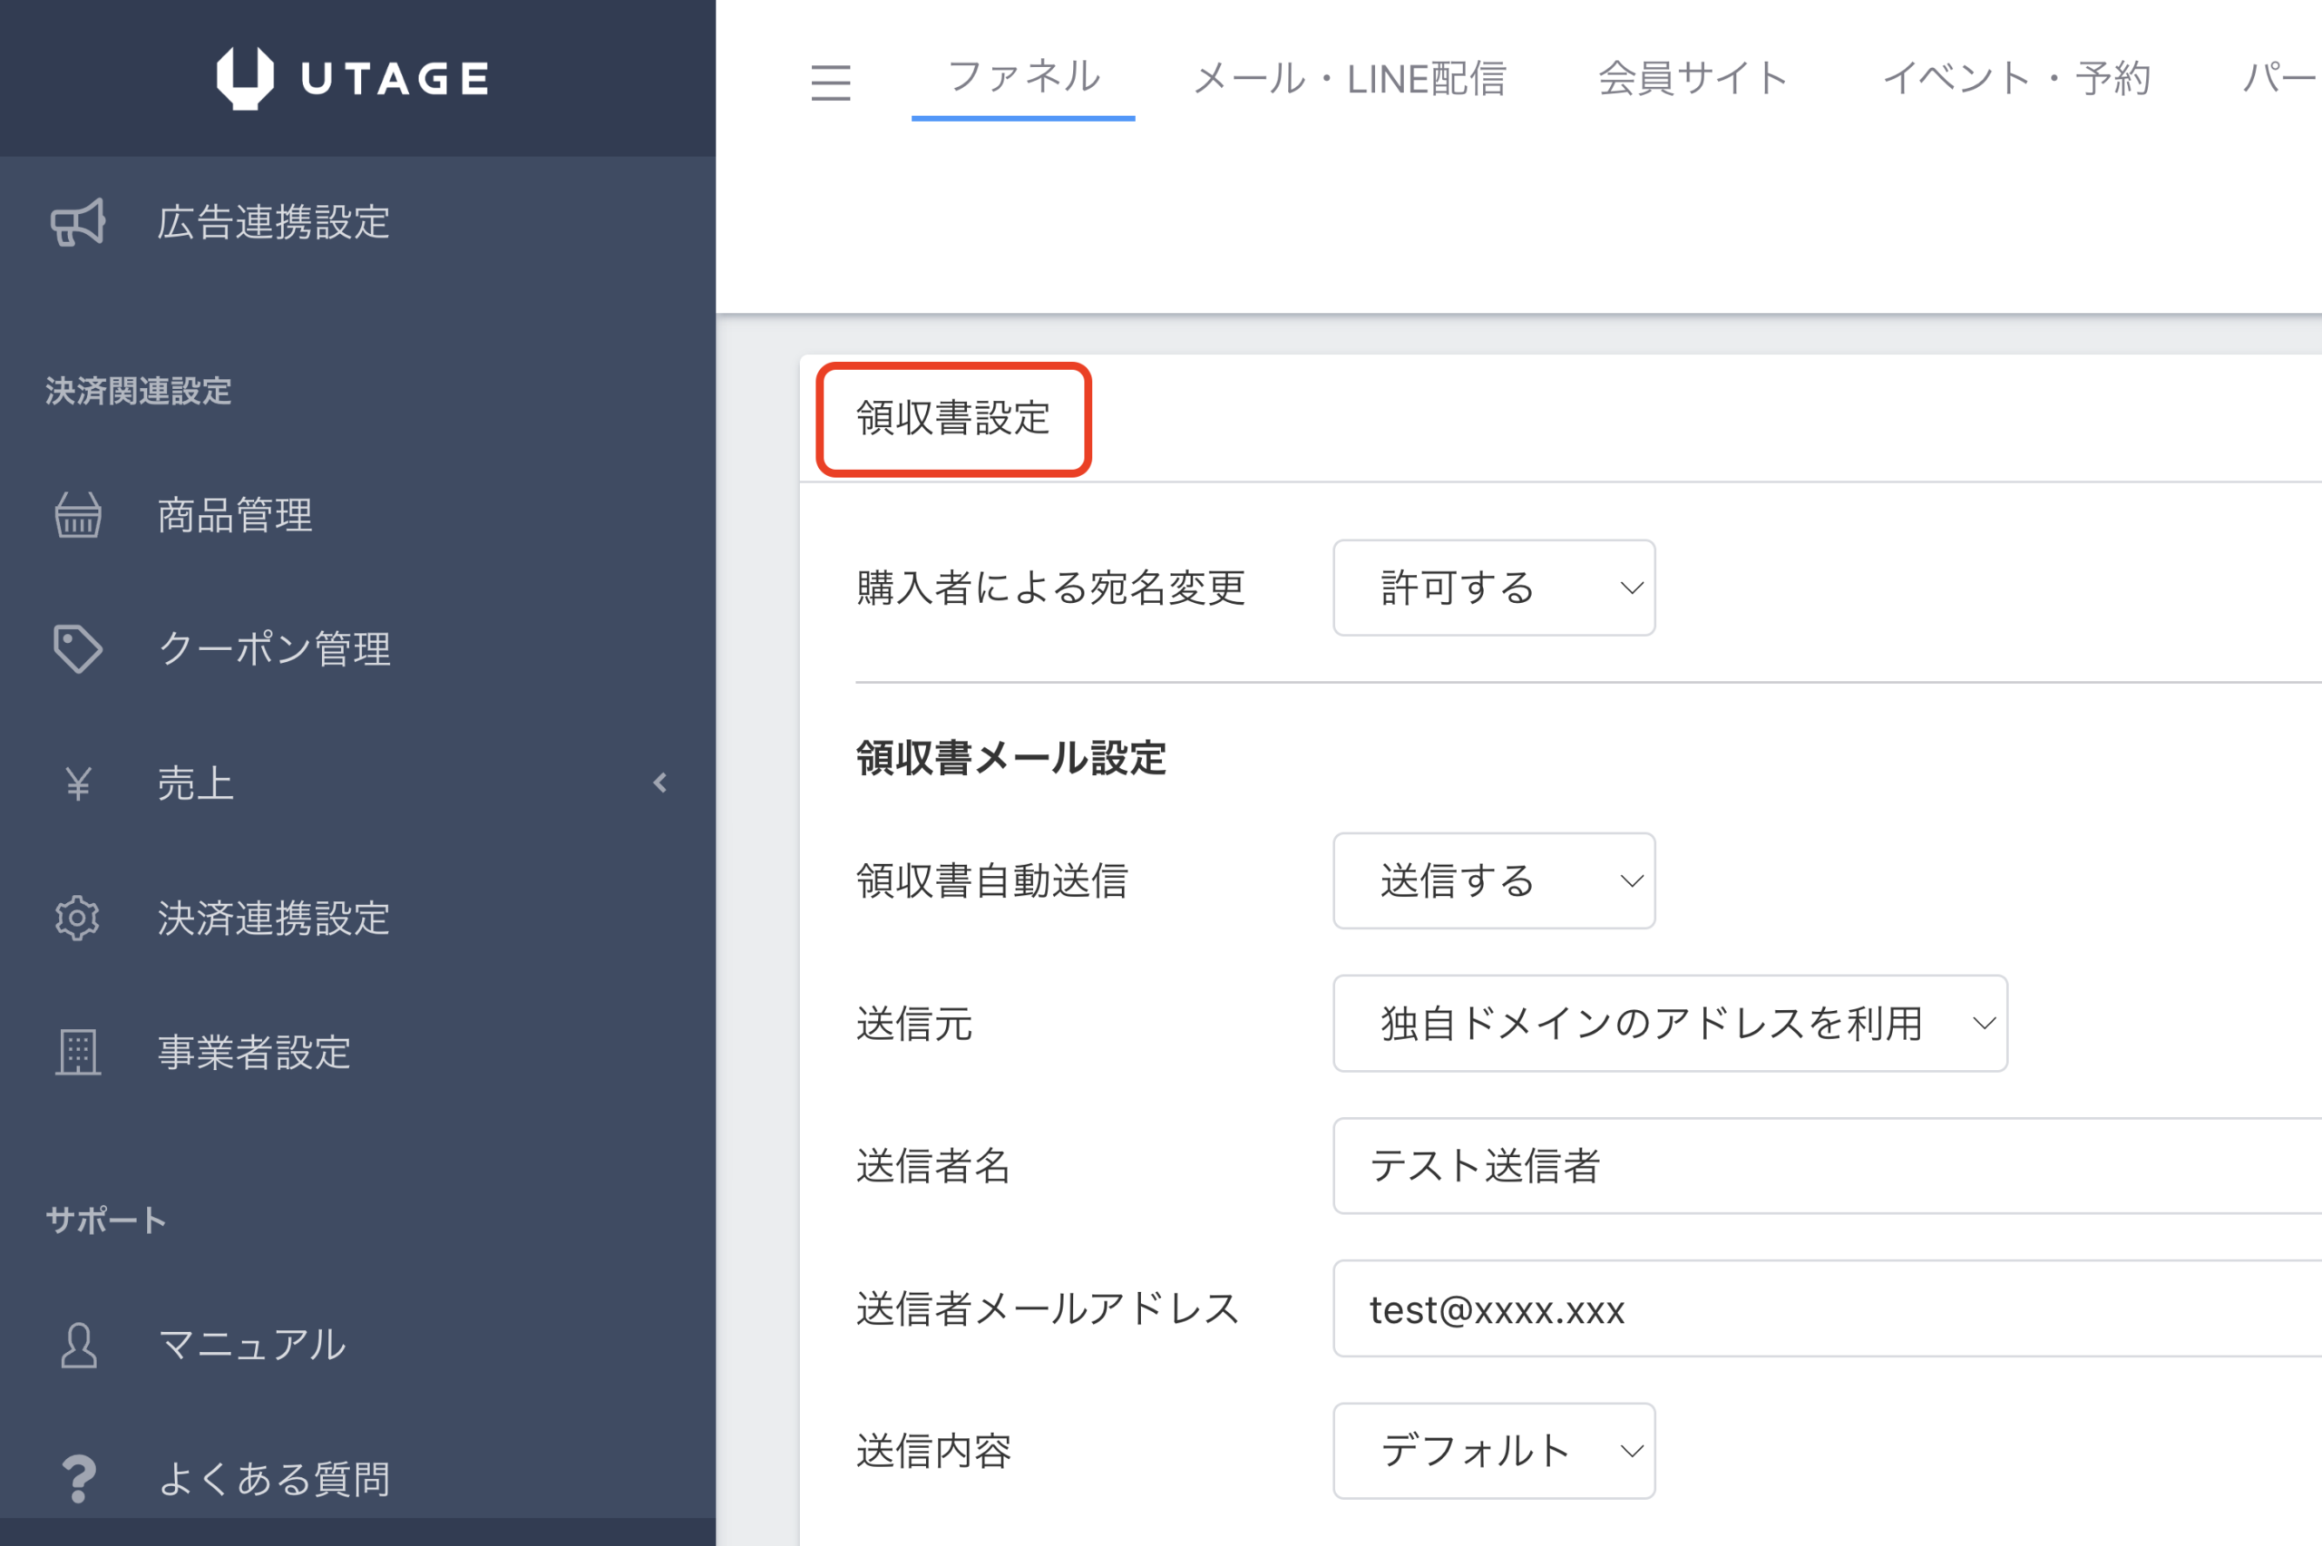Open the hamburger menu icon

pos(830,82)
